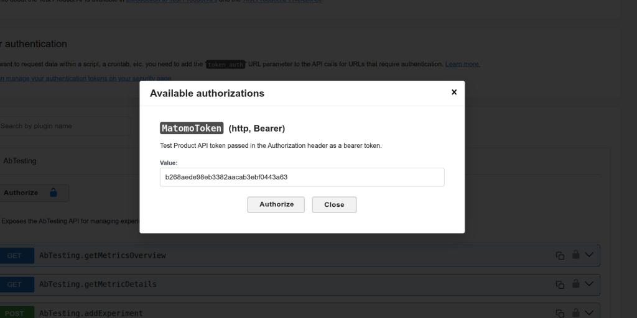
Task: Click lock icon on AbTesting.addExperiment row
Action: point(575,313)
